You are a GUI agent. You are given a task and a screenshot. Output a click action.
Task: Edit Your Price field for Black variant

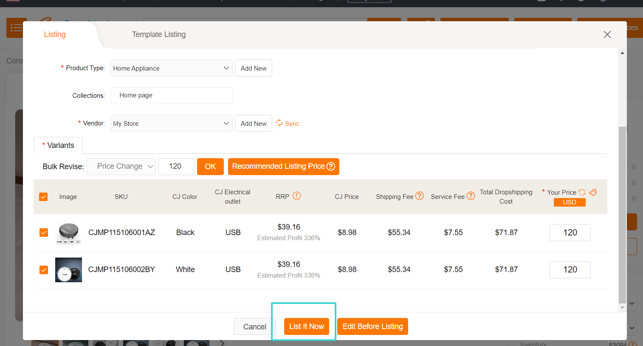pyautogui.click(x=570, y=233)
